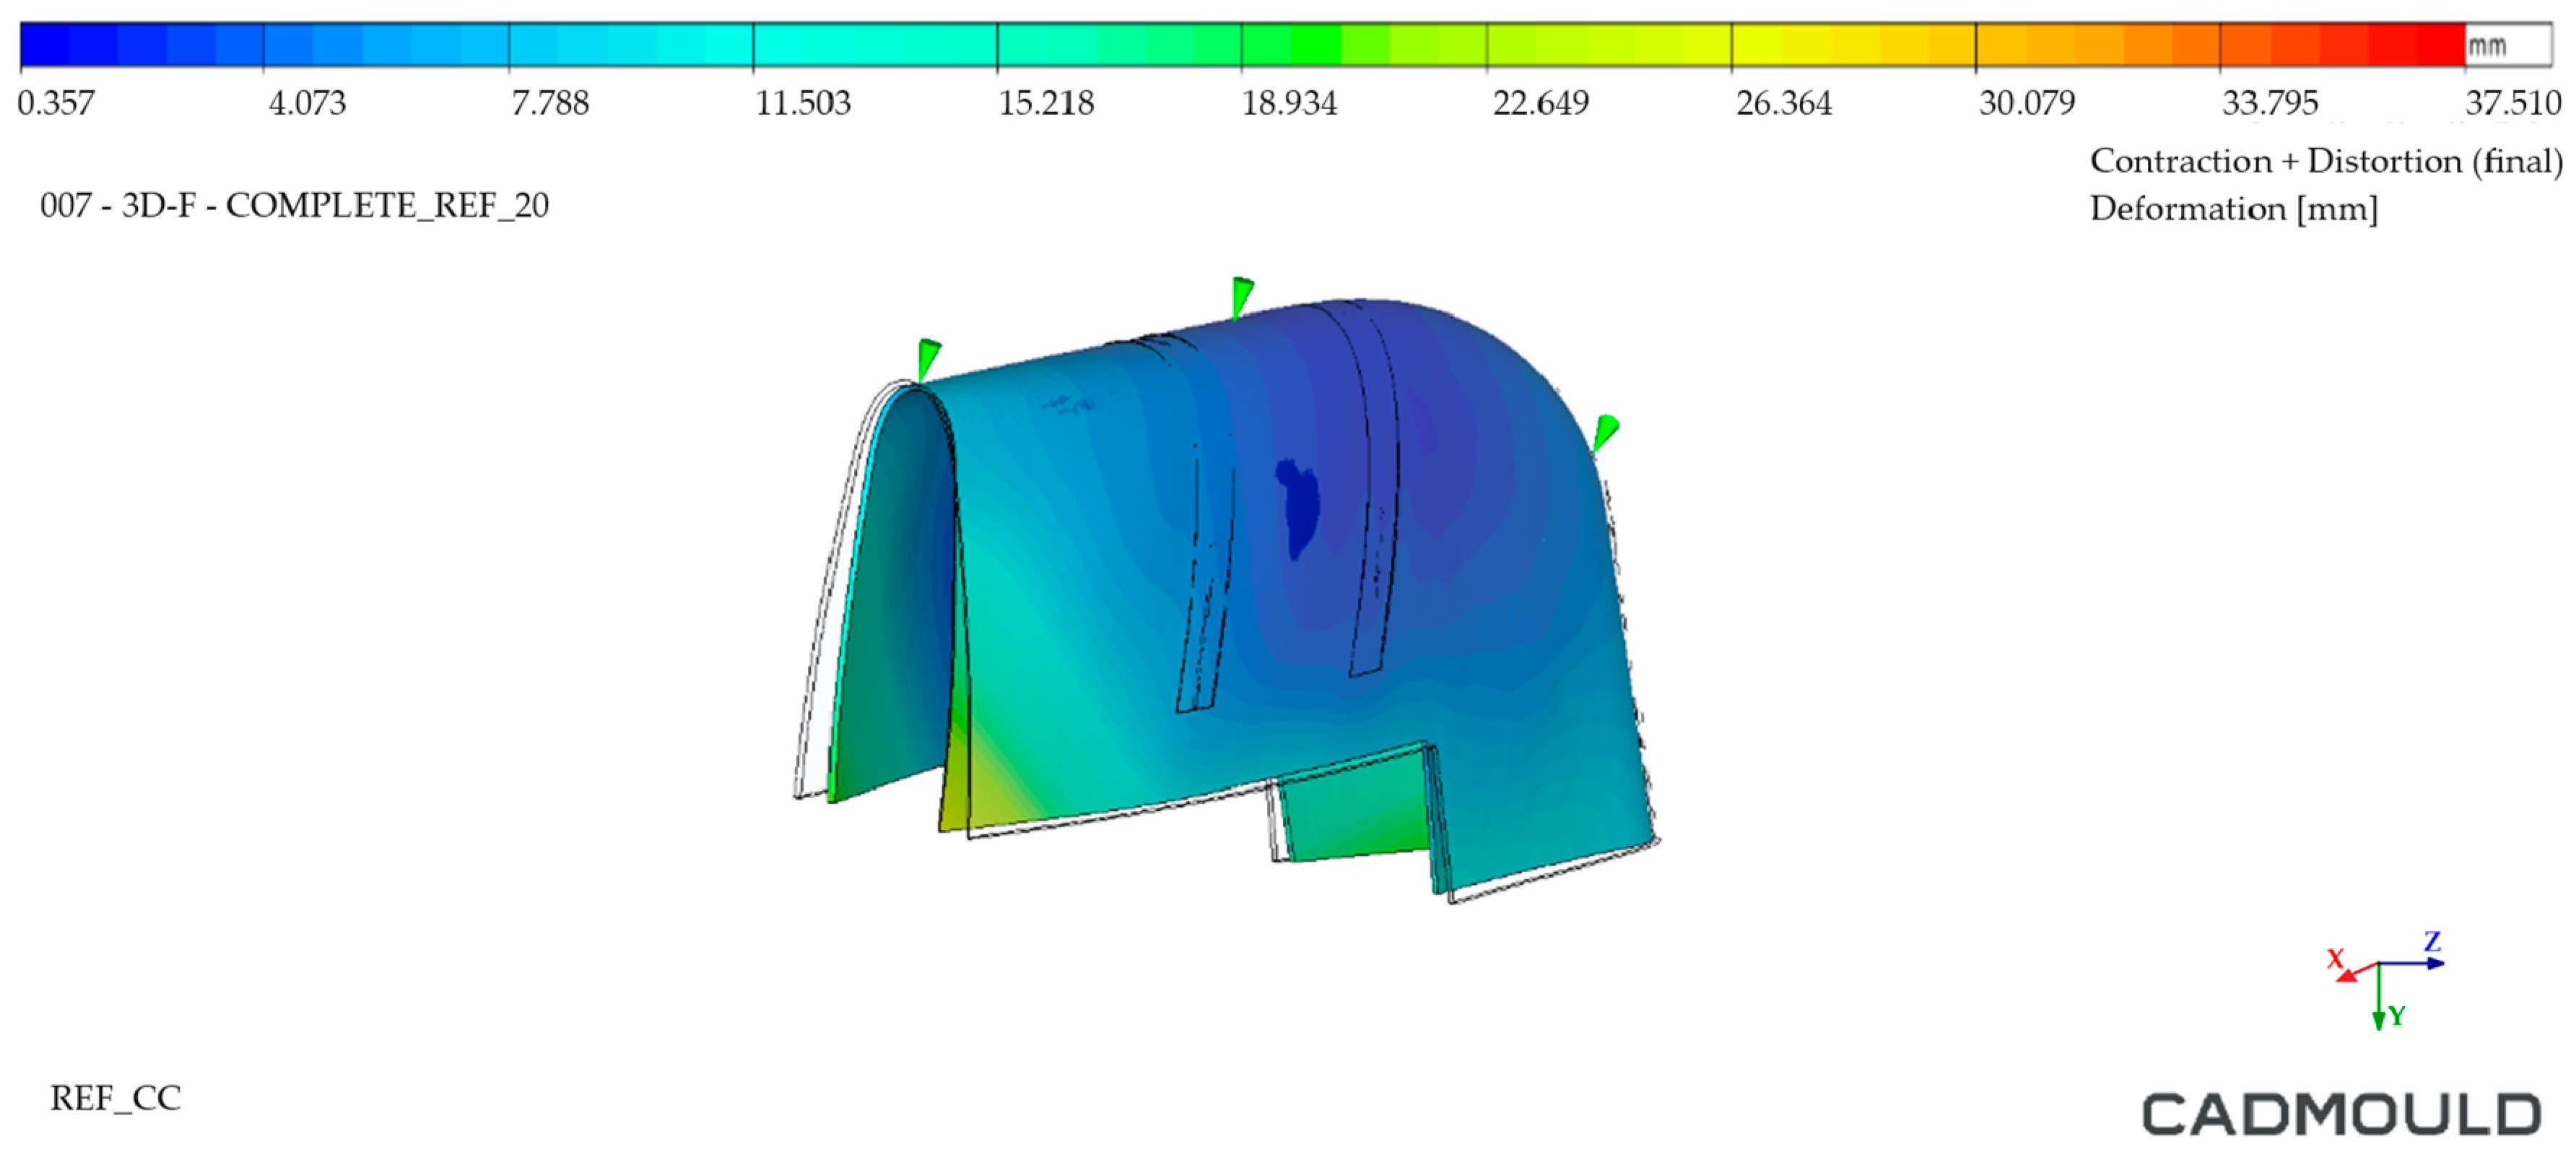Click the 18.934 scale label
Viewport: 2576px width, 1173px height.
tap(1289, 103)
